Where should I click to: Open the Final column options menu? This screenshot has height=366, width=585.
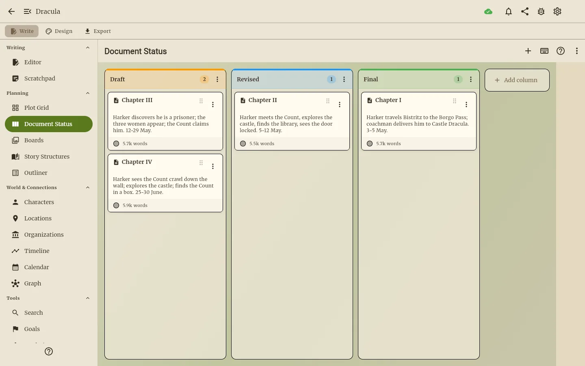[471, 79]
